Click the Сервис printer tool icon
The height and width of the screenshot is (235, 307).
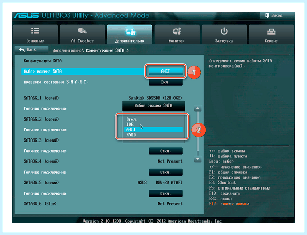[271, 31]
